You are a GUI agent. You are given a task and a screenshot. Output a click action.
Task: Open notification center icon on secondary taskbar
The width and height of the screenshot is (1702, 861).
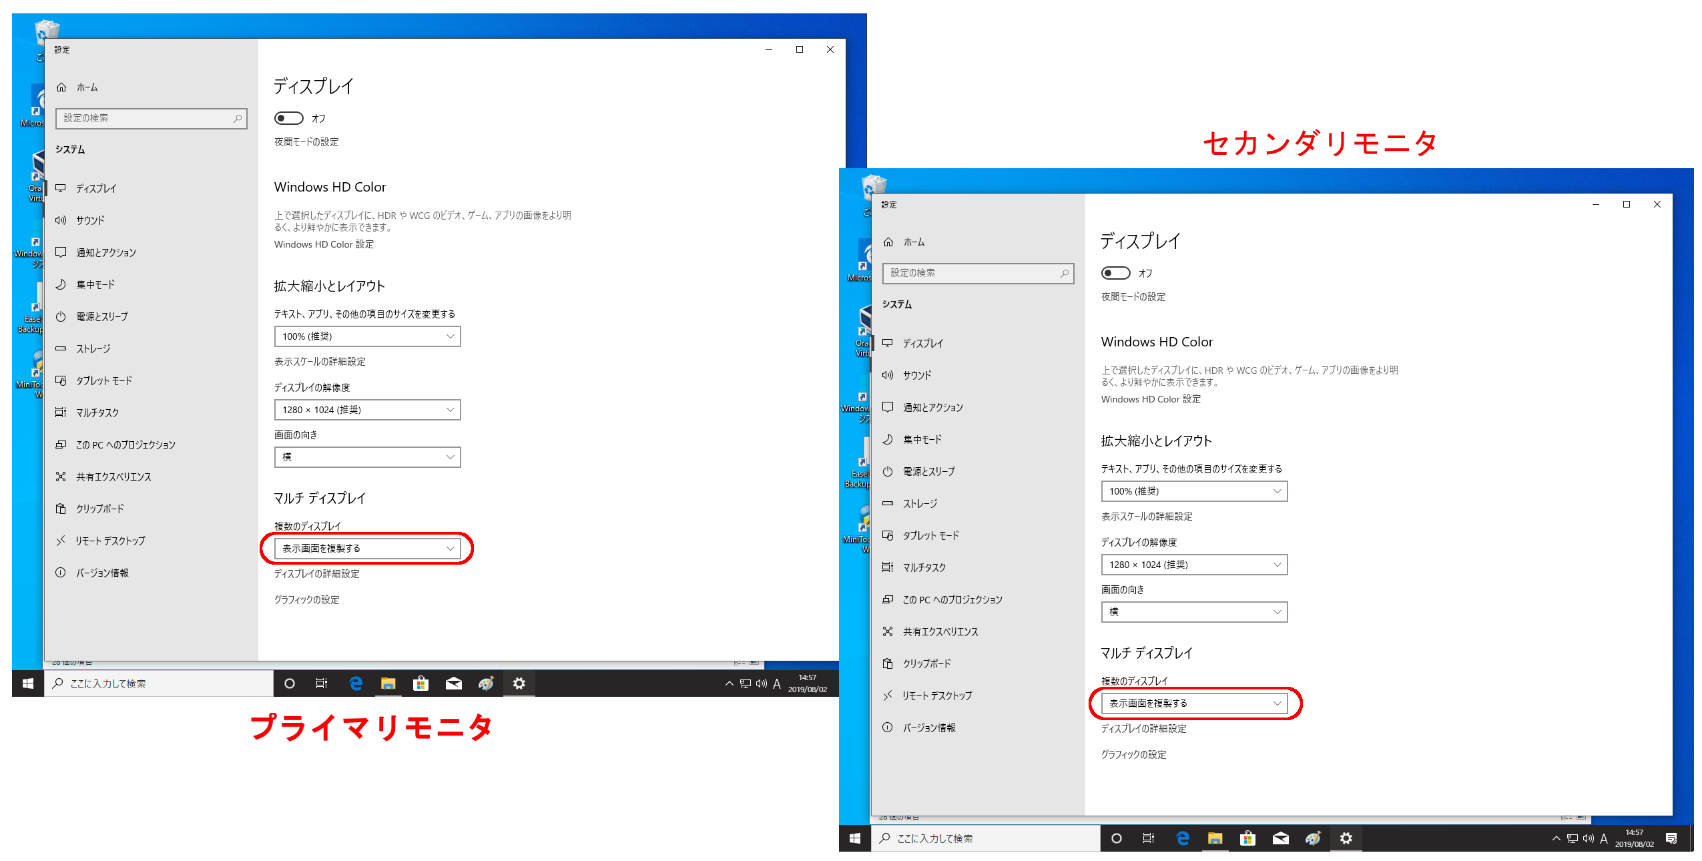tap(1671, 838)
